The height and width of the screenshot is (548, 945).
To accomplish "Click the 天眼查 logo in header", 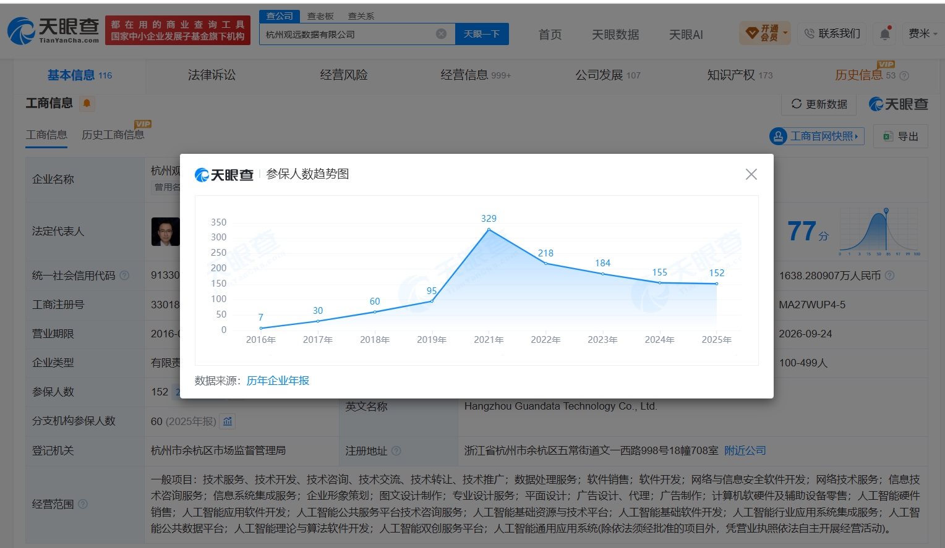I will click(x=54, y=30).
